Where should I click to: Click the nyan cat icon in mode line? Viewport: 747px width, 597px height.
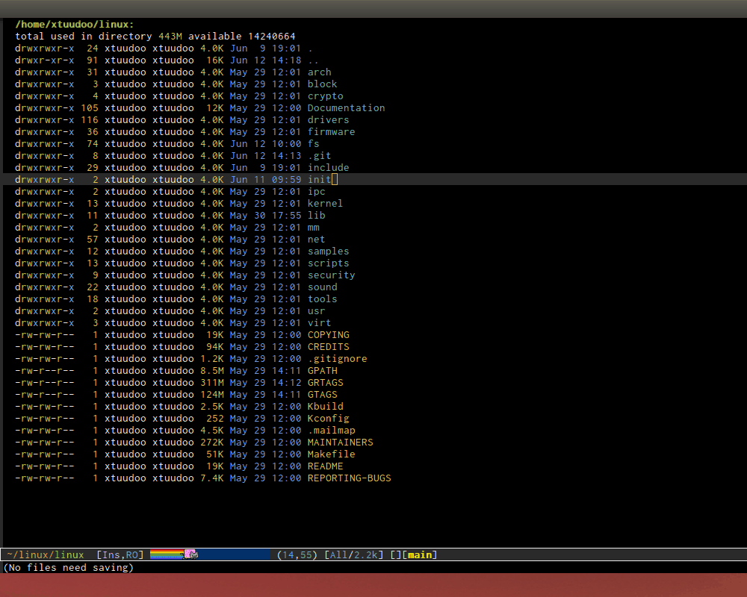click(191, 554)
